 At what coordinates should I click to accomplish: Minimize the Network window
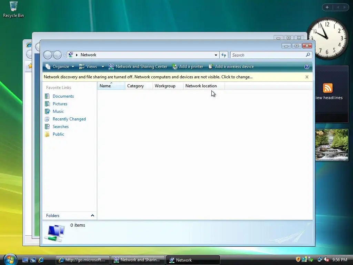tap(286, 46)
